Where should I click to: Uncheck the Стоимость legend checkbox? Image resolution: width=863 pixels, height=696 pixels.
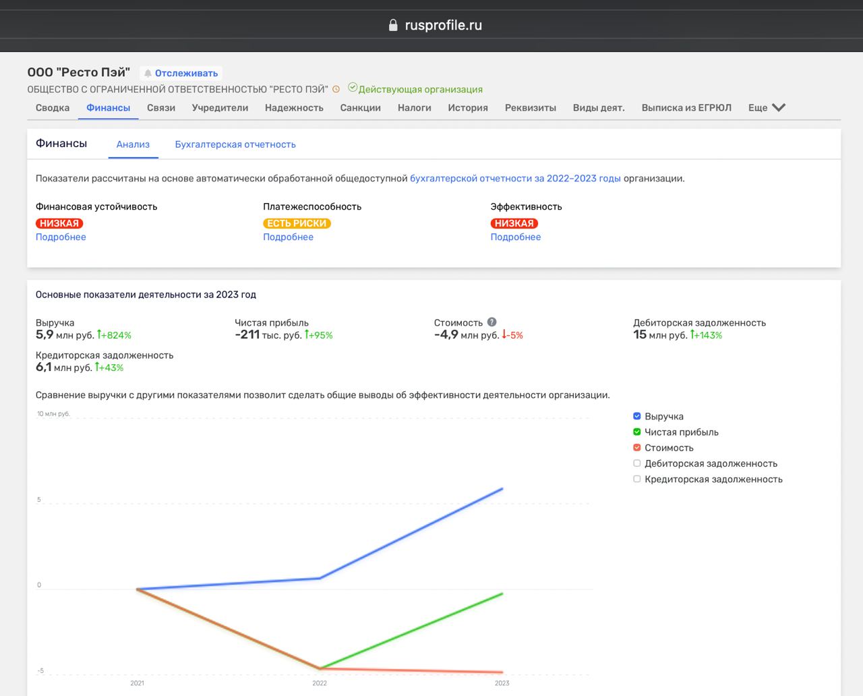(x=637, y=447)
